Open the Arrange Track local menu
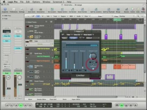The height and width of the screenshot is (110, 147). click(56, 16)
